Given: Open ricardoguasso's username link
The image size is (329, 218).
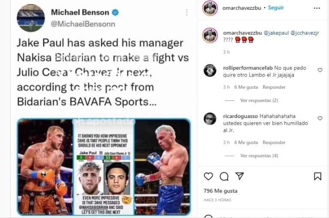Looking at the screenshot, I should coord(240,116).
